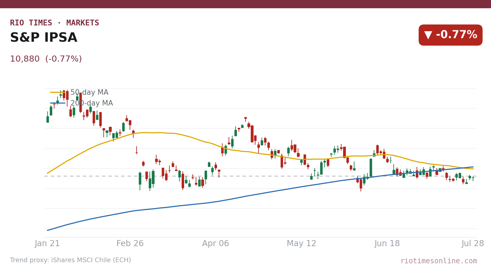Image resolution: width=491 pixels, height=276 pixels.
Task: Click the '200-day MA' legend label
Action: pyautogui.click(x=92, y=103)
